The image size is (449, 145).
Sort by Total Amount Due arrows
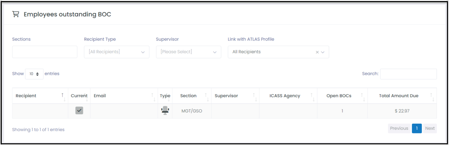pos(432,97)
